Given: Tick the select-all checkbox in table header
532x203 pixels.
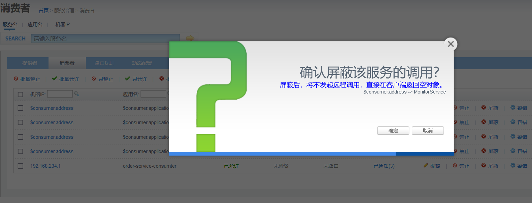Looking at the screenshot, I should tap(20, 95).
